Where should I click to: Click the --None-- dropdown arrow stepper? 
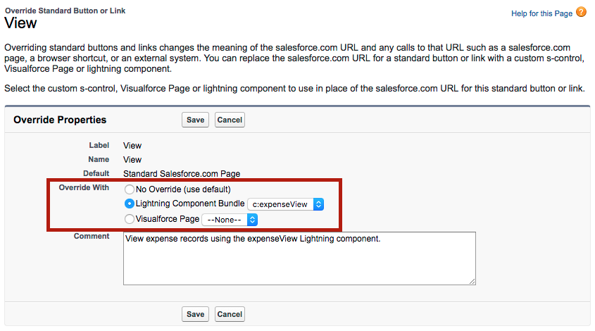coord(253,220)
